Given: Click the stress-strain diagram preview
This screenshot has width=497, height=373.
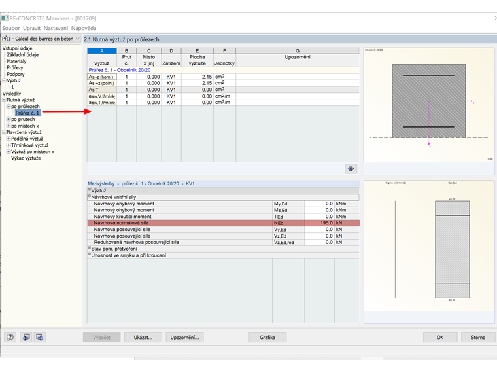Looking at the screenshot, I should pos(429,246).
